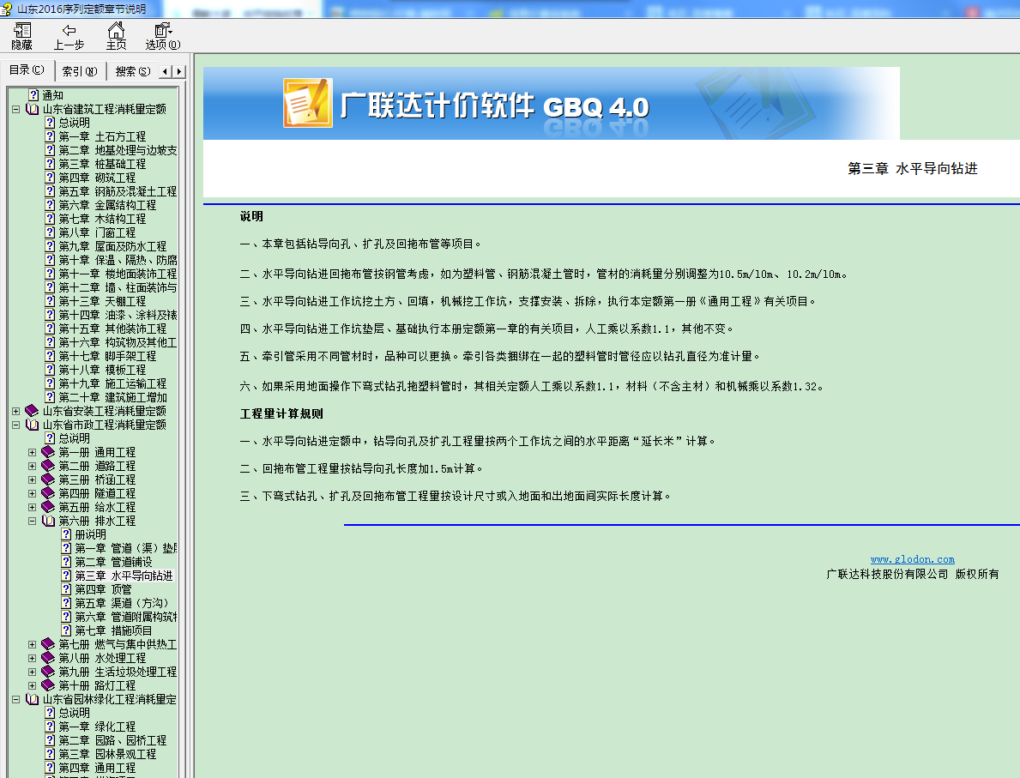Viewport: 1020px width, 778px height.
Task: Select 第十一章 楼地面装饰工程 topic
Action: point(118,274)
